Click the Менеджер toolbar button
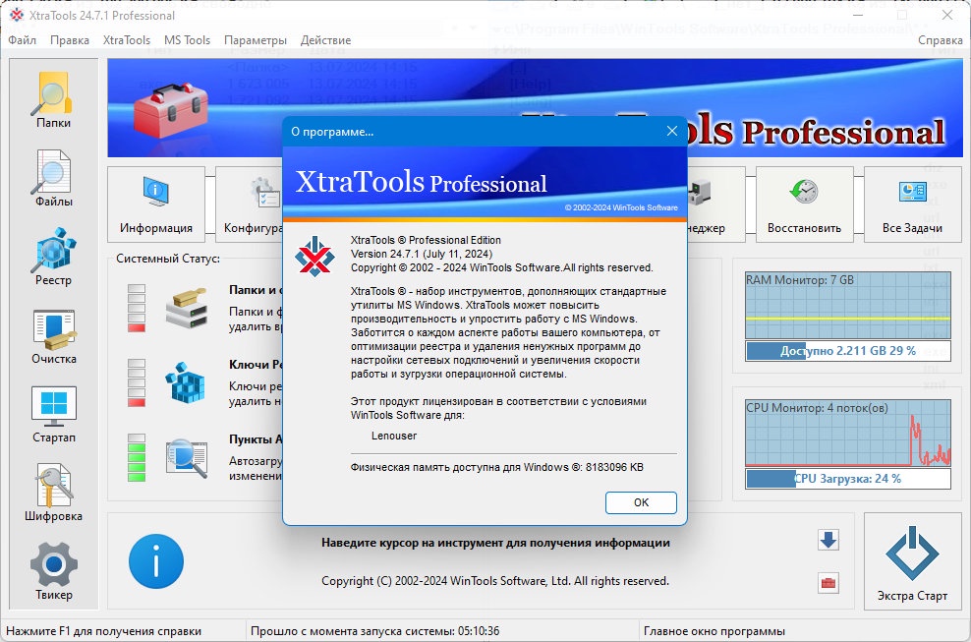The image size is (971, 642). 715,204
